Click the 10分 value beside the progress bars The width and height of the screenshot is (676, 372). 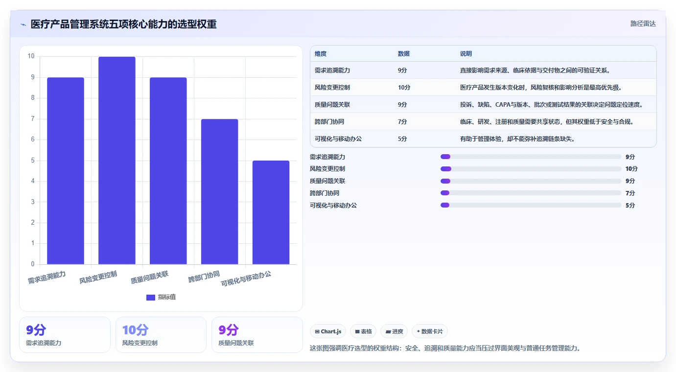click(631, 169)
